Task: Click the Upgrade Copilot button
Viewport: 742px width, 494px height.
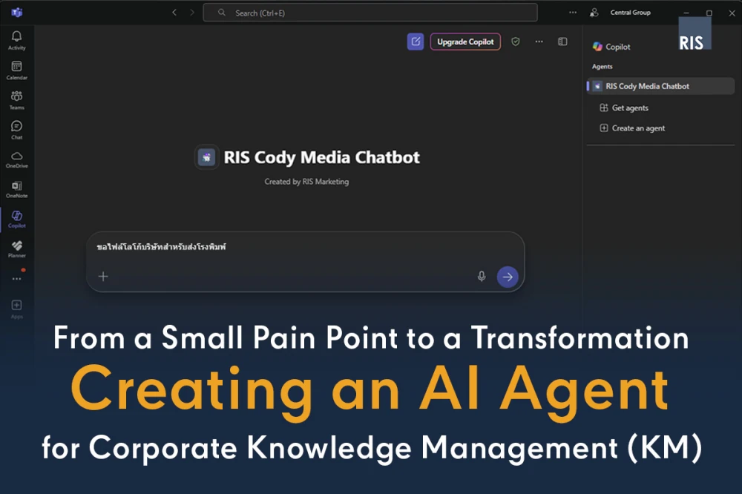Action: (x=465, y=42)
